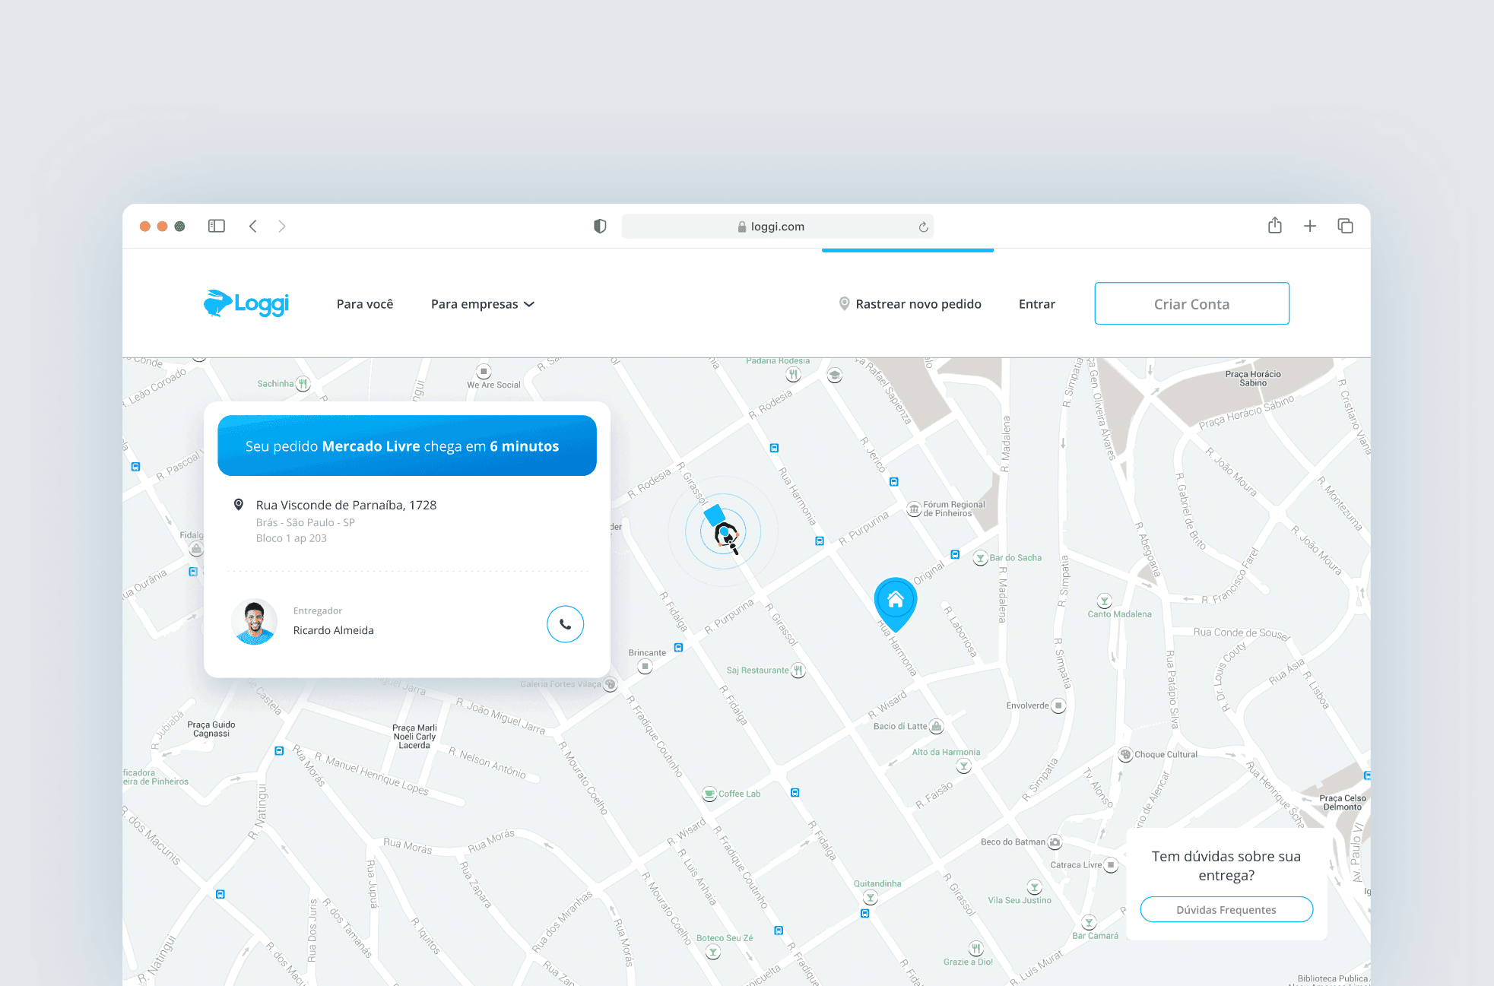This screenshot has height=986, width=1494.
Task: Click the Mercado Livre arrival banner
Action: tap(407, 445)
